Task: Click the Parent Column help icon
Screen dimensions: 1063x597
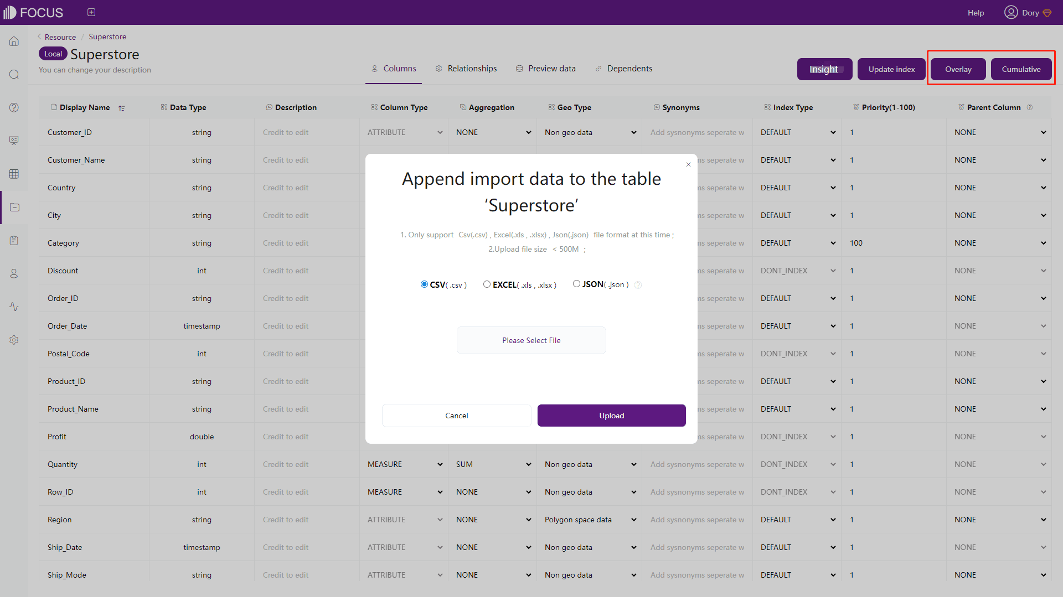Action: pos(1030,107)
